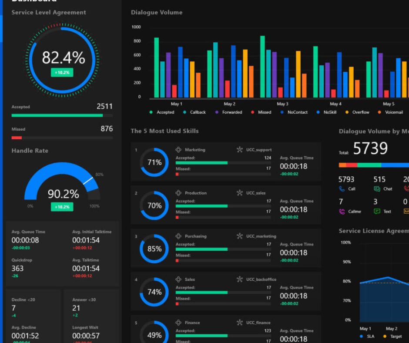This screenshot has width=409, height=343.
Task: Toggle the Target series in legend
Action: [392, 336]
